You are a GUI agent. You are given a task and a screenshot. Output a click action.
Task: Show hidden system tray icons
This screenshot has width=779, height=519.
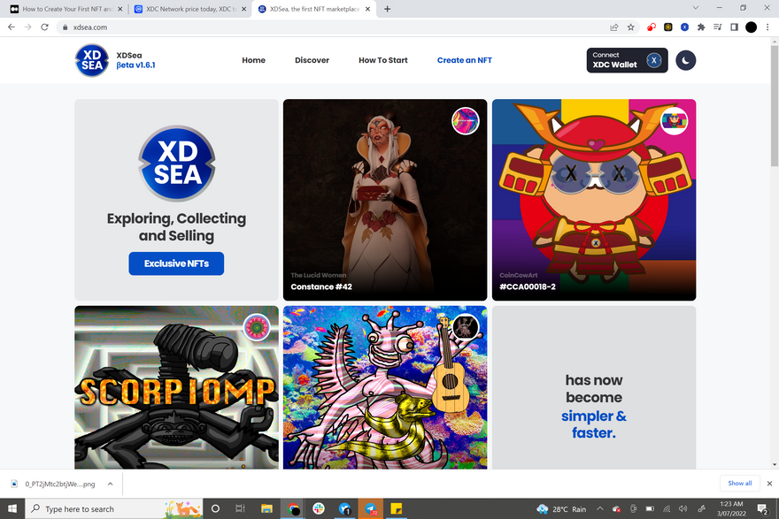coord(600,508)
